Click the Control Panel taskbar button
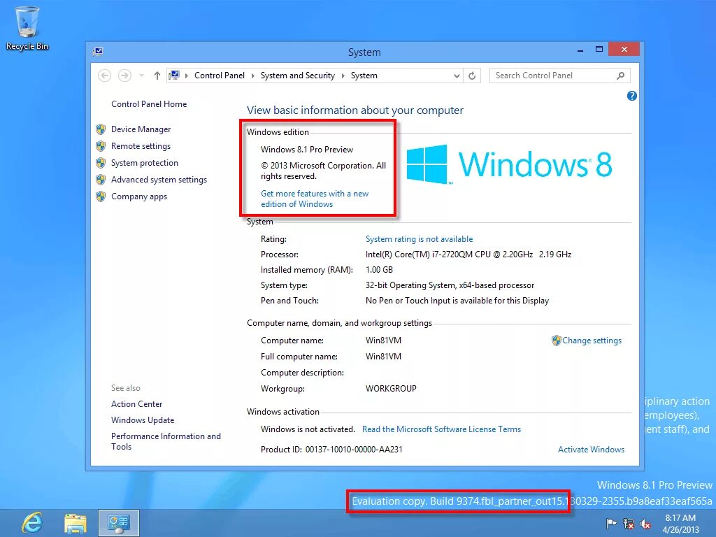 pyautogui.click(x=119, y=523)
